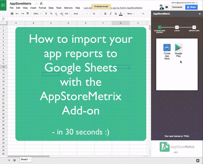Screen dimensions: 203x164
Task: Choose Google Play data source
Action: [178, 50]
